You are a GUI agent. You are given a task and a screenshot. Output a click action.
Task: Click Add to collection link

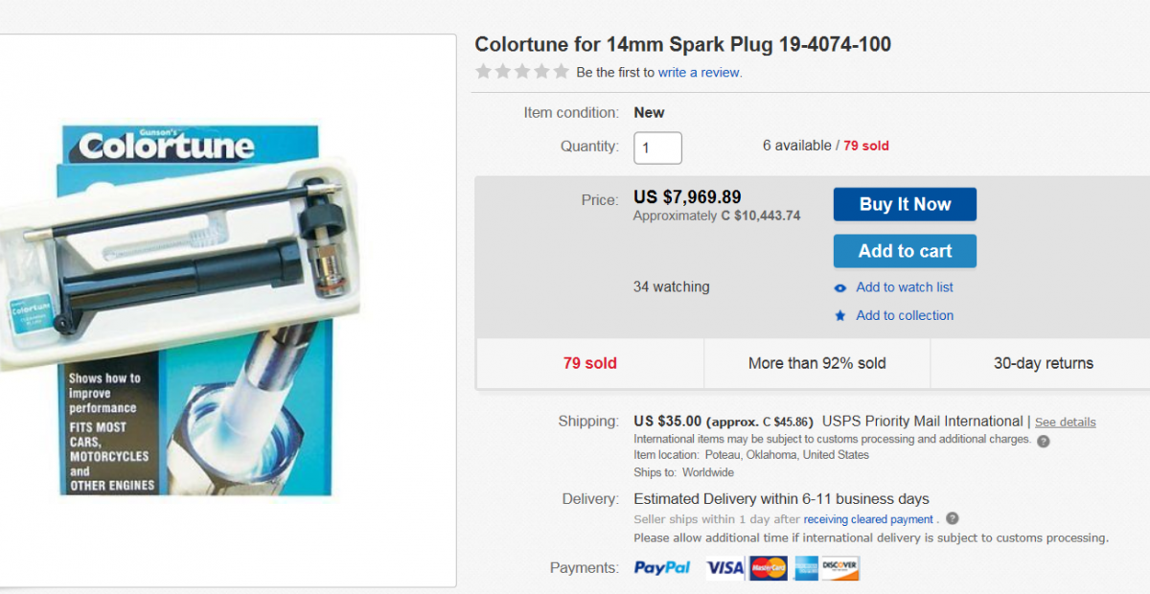905,315
